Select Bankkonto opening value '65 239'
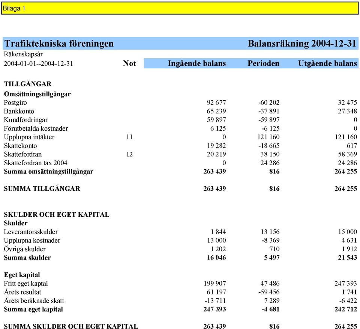 (216, 111)
